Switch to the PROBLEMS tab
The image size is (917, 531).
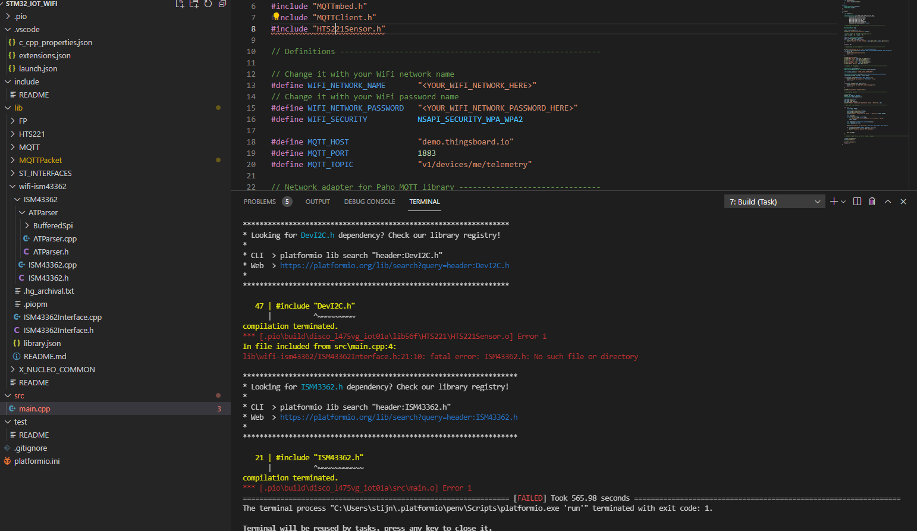260,202
